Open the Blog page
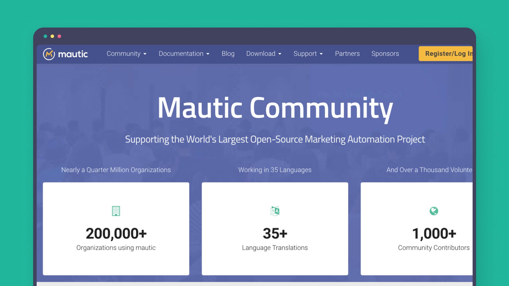The image size is (509, 286). click(x=228, y=54)
